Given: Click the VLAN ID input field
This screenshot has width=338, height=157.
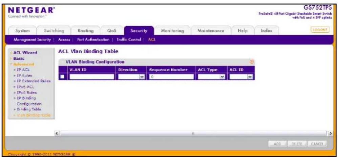Looking at the screenshot, I should 91,77.
